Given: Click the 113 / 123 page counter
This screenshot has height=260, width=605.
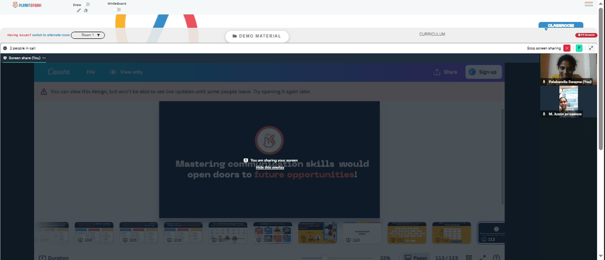Looking at the screenshot, I should (x=446, y=258).
